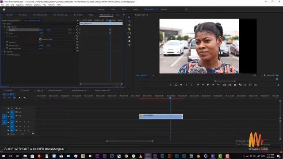
Task: Toggle Uniform Scale checkbox
Action: [40, 39]
